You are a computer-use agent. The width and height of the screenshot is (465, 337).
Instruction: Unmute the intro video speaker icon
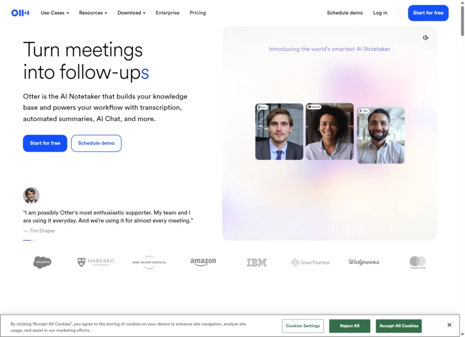426,38
